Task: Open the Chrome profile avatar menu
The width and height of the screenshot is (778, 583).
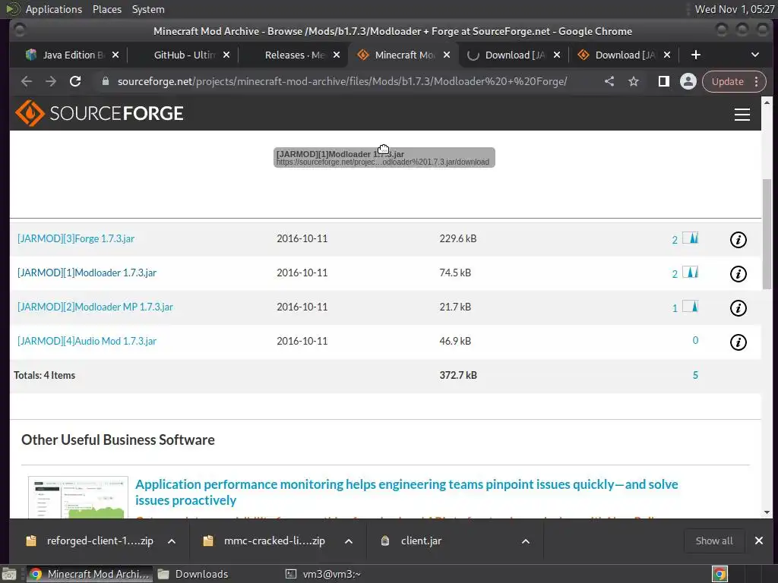Action: pyautogui.click(x=688, y=81)
